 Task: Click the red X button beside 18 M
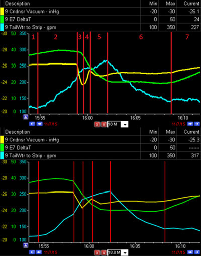click(x=97, y=124)
